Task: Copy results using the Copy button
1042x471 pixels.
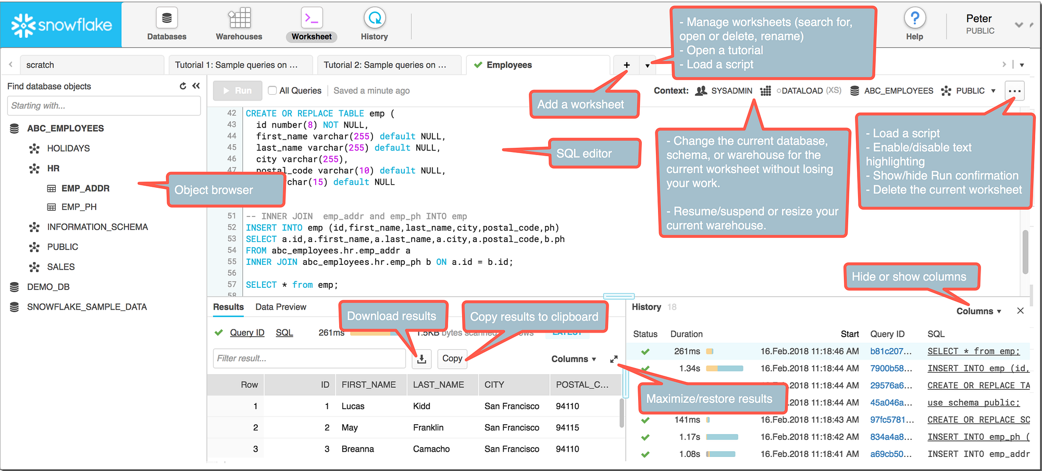Action: [452, 359]
